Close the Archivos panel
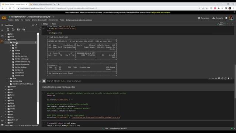This screenshot has width=236, height=133. 36,25
